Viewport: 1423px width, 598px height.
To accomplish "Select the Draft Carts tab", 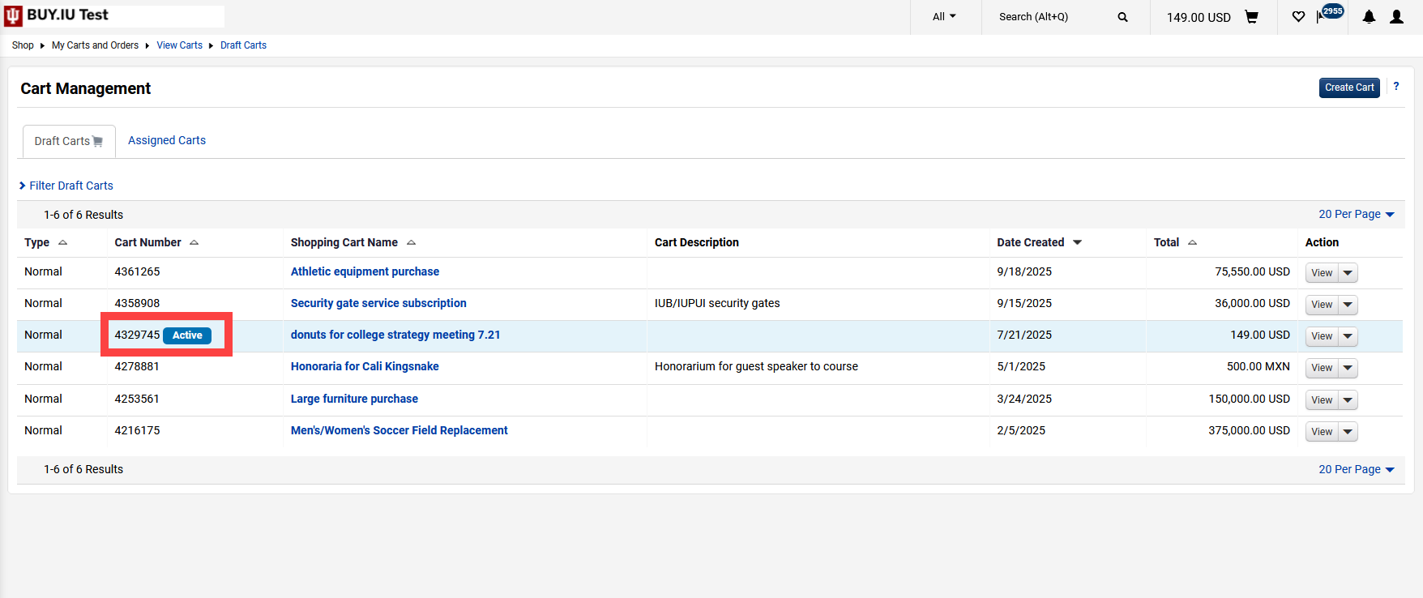I will (68, 141).
